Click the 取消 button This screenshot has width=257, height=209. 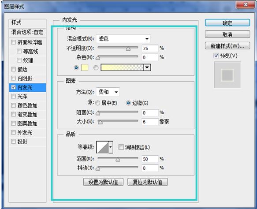(x=227, y=34)
